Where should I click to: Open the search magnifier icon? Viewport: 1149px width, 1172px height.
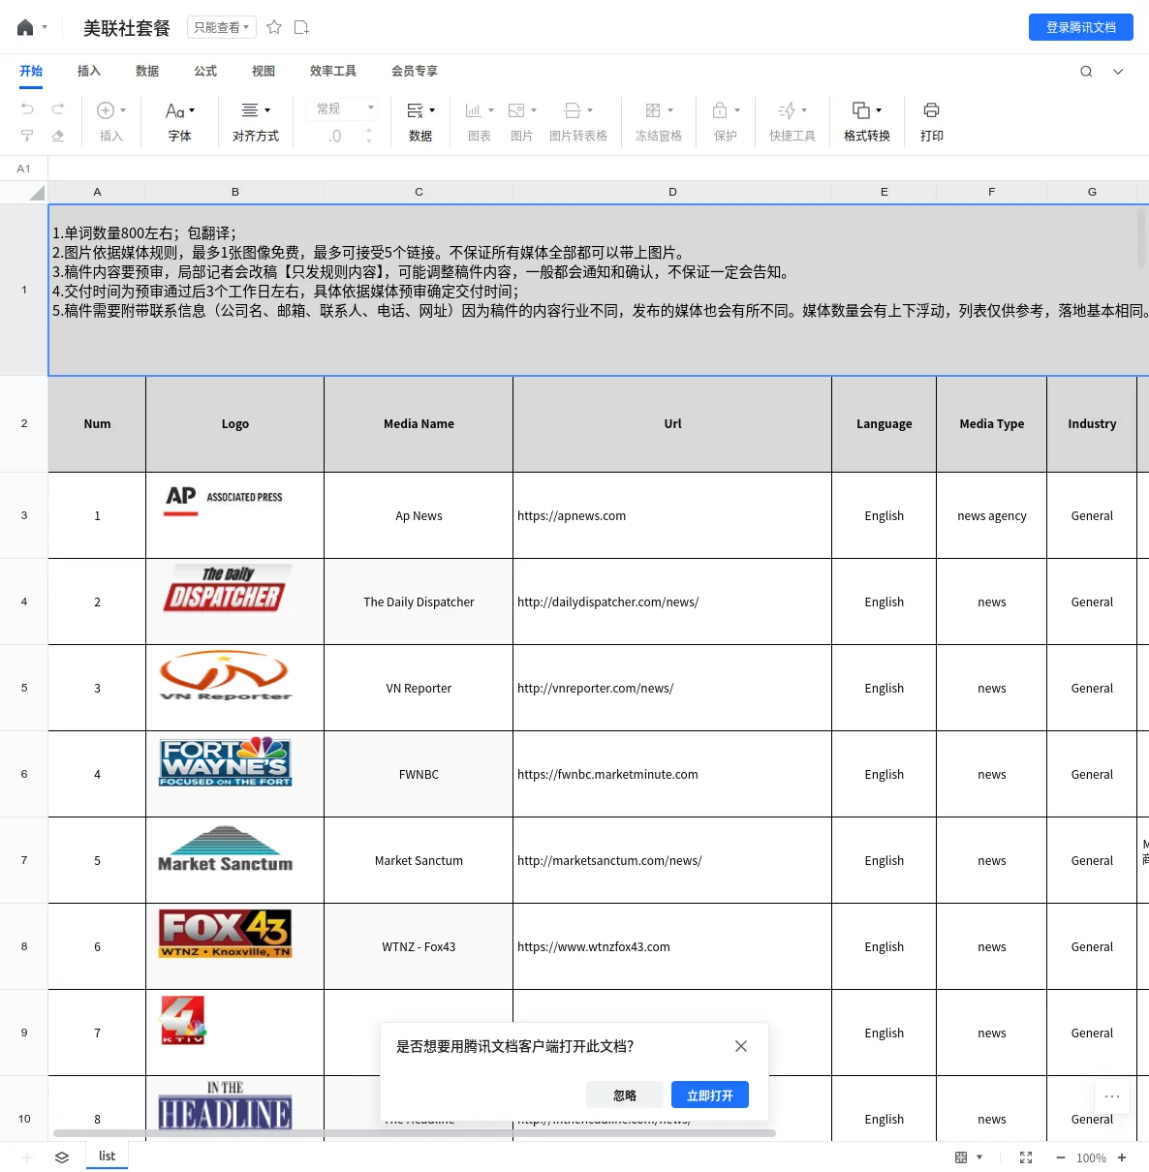coord(1086,71)
